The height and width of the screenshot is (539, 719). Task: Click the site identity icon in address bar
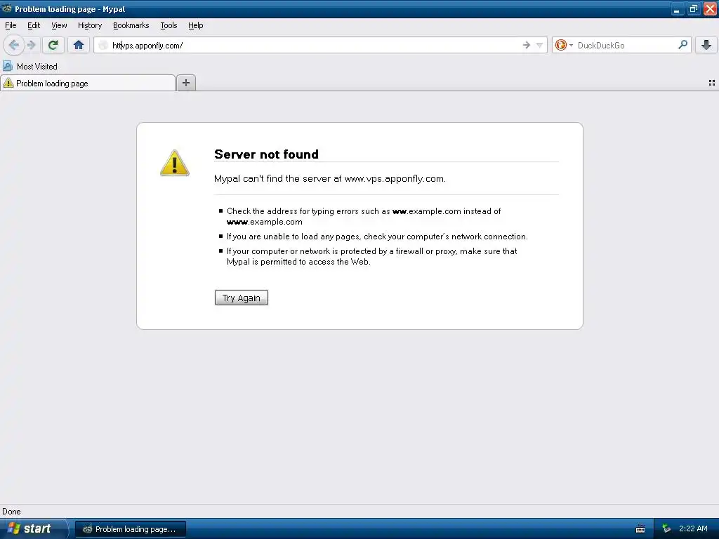(x=104, y=45)
